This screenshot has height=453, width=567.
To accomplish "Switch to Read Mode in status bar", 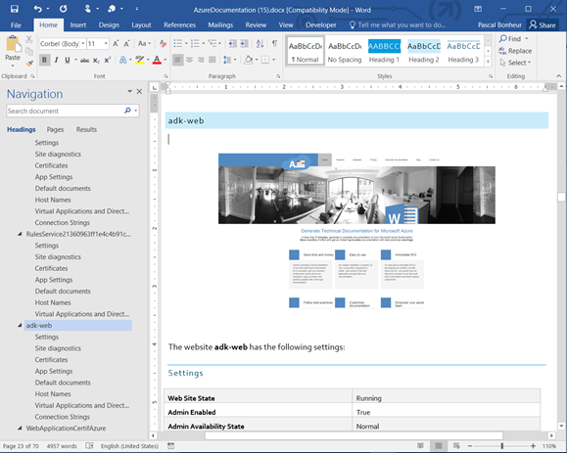I will click(420, 446).
